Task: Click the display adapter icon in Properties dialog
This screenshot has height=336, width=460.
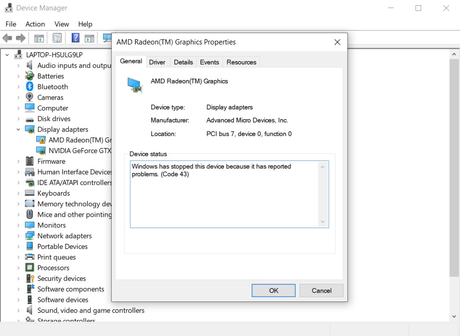Action: click(x=135, y=85)
